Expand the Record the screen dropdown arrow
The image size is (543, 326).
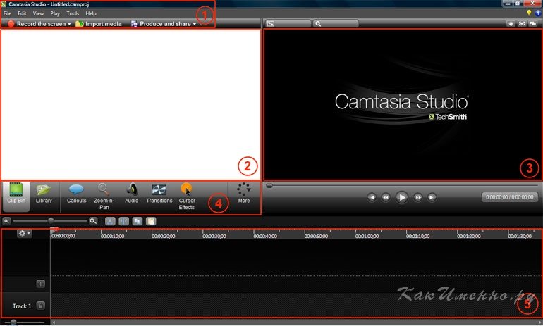coord(69,24)
